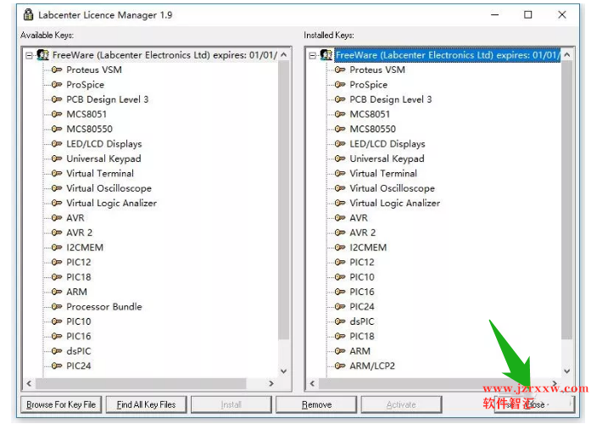This screenshot has width=591, height=424.
Task: Select Virtual Terminal in Available Keys list
Action: tap(100, 173)
